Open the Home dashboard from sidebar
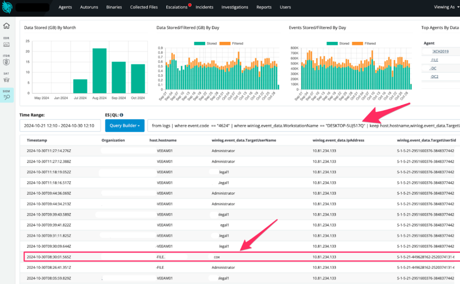 pos(6,26)
